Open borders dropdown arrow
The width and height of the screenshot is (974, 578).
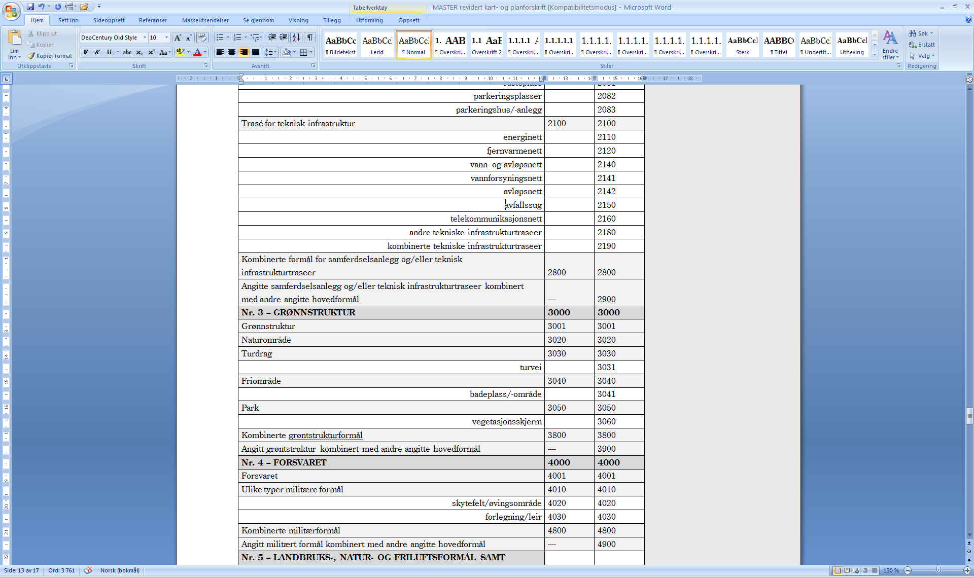pos(311,52)
